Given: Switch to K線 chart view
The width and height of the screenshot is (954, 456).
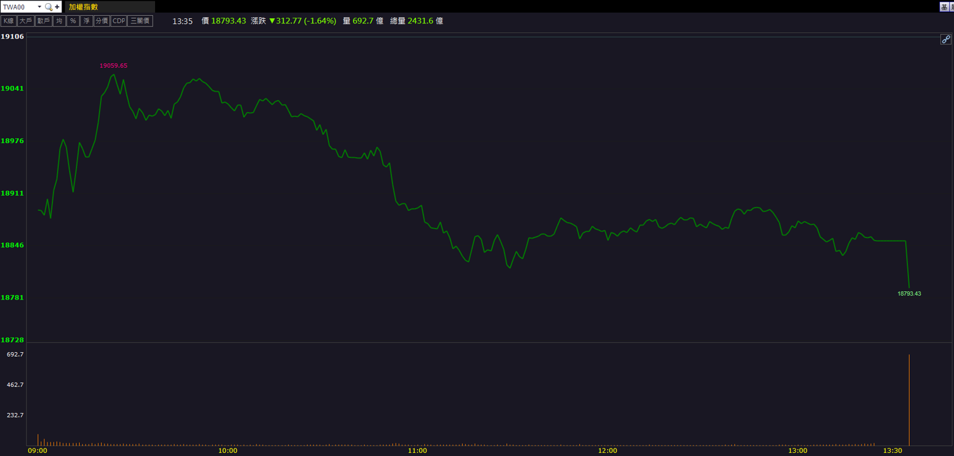Looking at the screenshot, I should 8,21.
